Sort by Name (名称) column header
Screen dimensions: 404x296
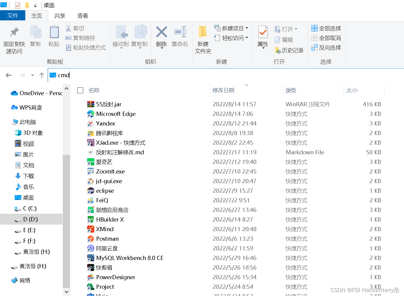pos(94,90)
